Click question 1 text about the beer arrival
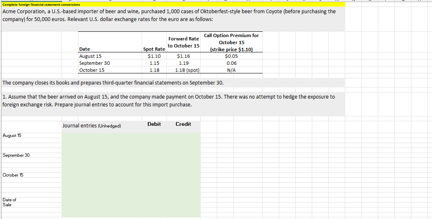Viewport: 432px width, 219px height. pyautogui.click(x=173, y=104)
